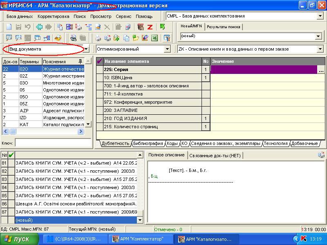The image size is (327, 245).
Task: Click the folder with green up arrow icon
Action: [136, 38]
